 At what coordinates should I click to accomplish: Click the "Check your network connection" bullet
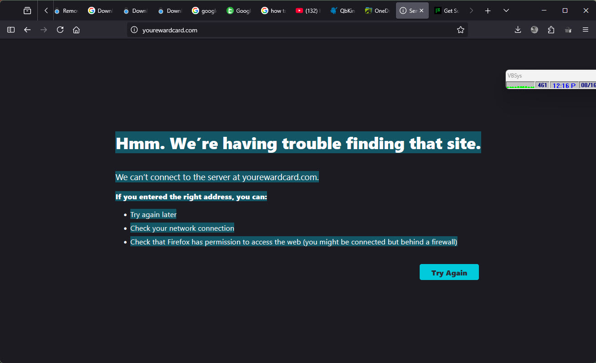[x=182, y=228]
